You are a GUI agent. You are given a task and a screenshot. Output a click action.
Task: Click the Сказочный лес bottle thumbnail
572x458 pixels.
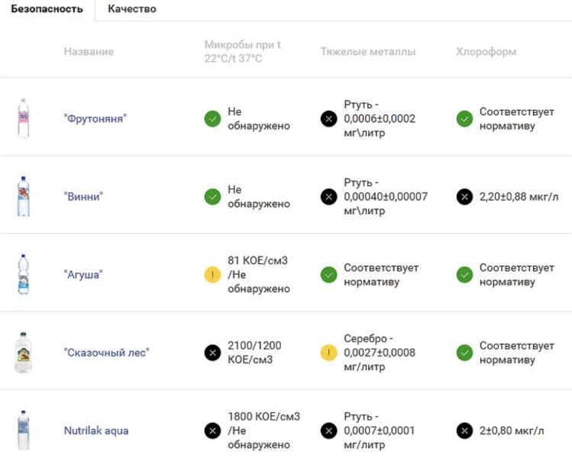tap(24, 352)
